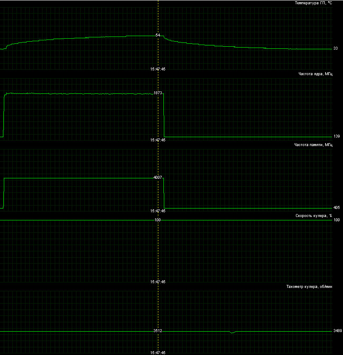
Task: Click the 15:47:45 timestamp in the memory clock graph
Action: tap(158, 211)
